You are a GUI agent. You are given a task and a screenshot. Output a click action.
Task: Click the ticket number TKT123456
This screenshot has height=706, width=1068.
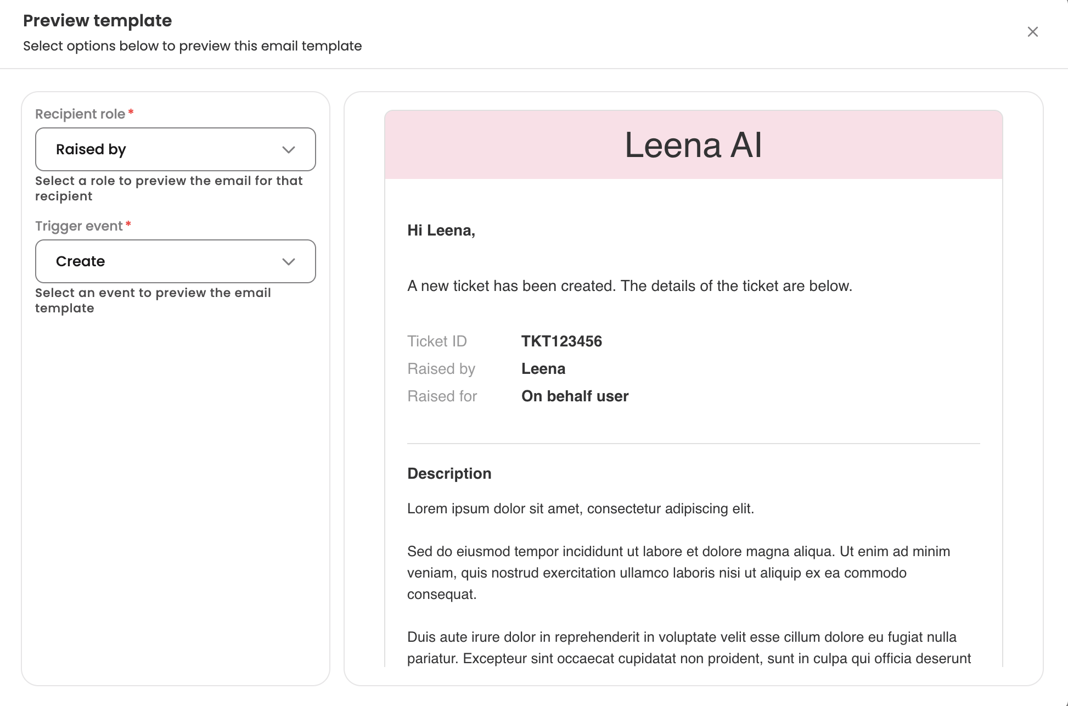click(561, 341)
